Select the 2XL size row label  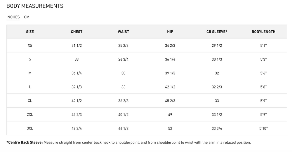click(30, 114)
